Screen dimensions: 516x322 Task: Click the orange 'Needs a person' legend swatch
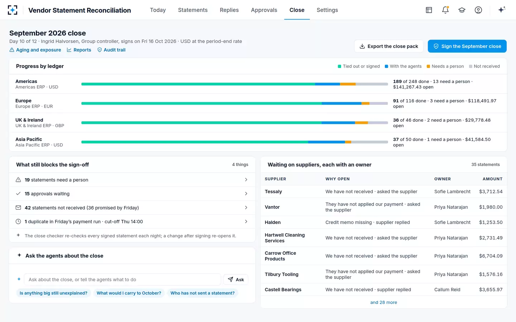coord(428,67)
